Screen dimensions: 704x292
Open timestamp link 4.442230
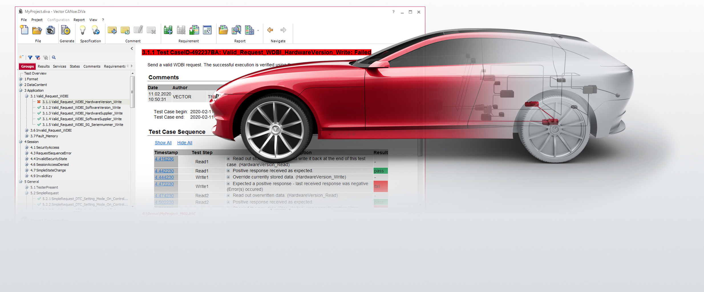pyautogui.click(x=164, y=171)
